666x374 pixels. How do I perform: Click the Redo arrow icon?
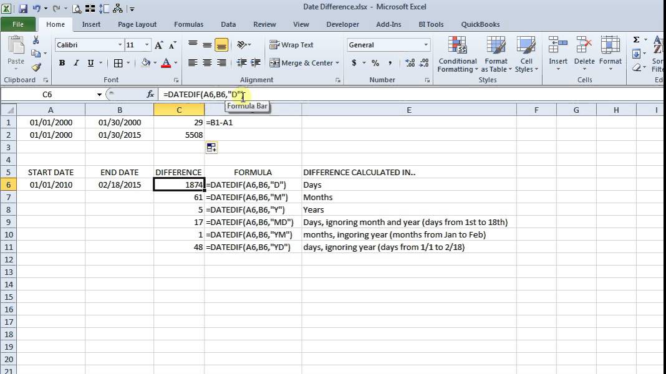coord(56,8)
